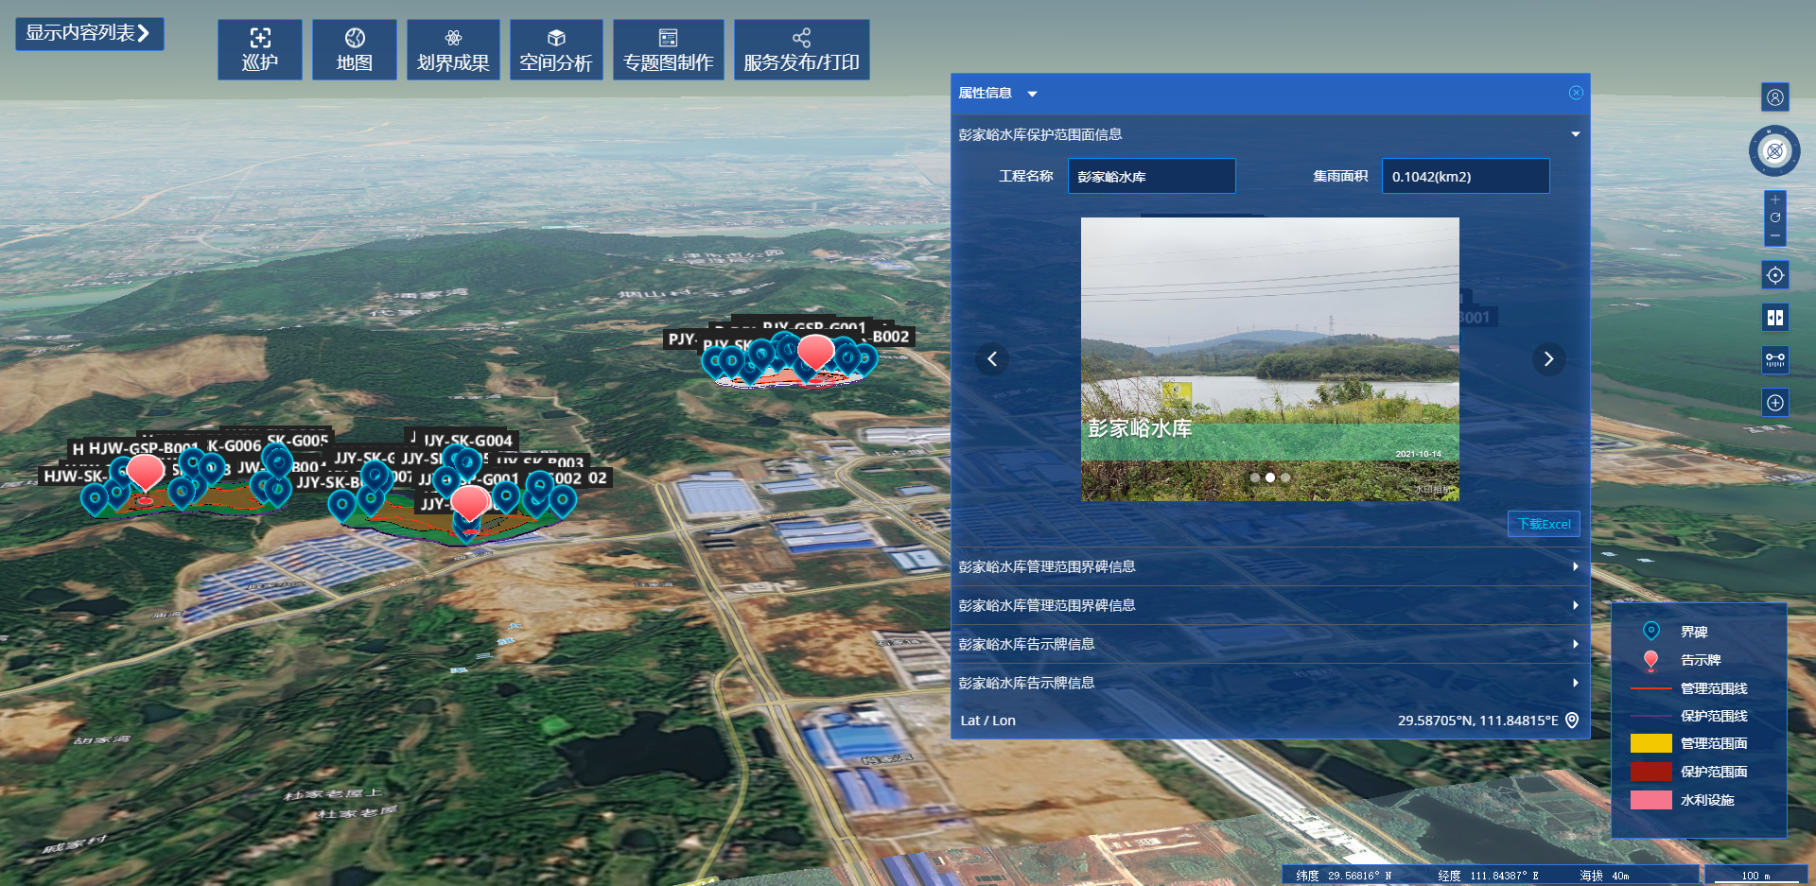Open the 空间分析 menu
The width and height of the screenshot is (1816, 886).
[x=556, y=50]
